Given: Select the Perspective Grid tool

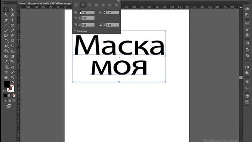Looking at the screenshot, I should click(12, 51).
